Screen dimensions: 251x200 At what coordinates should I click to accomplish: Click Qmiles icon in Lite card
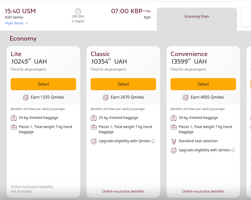click(26, 97)
